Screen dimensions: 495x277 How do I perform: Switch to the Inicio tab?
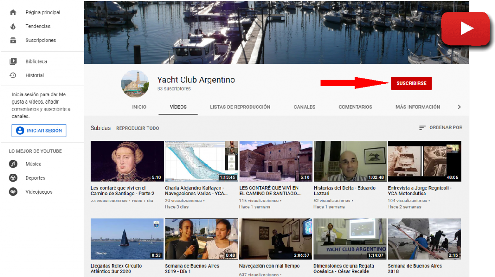139,107
